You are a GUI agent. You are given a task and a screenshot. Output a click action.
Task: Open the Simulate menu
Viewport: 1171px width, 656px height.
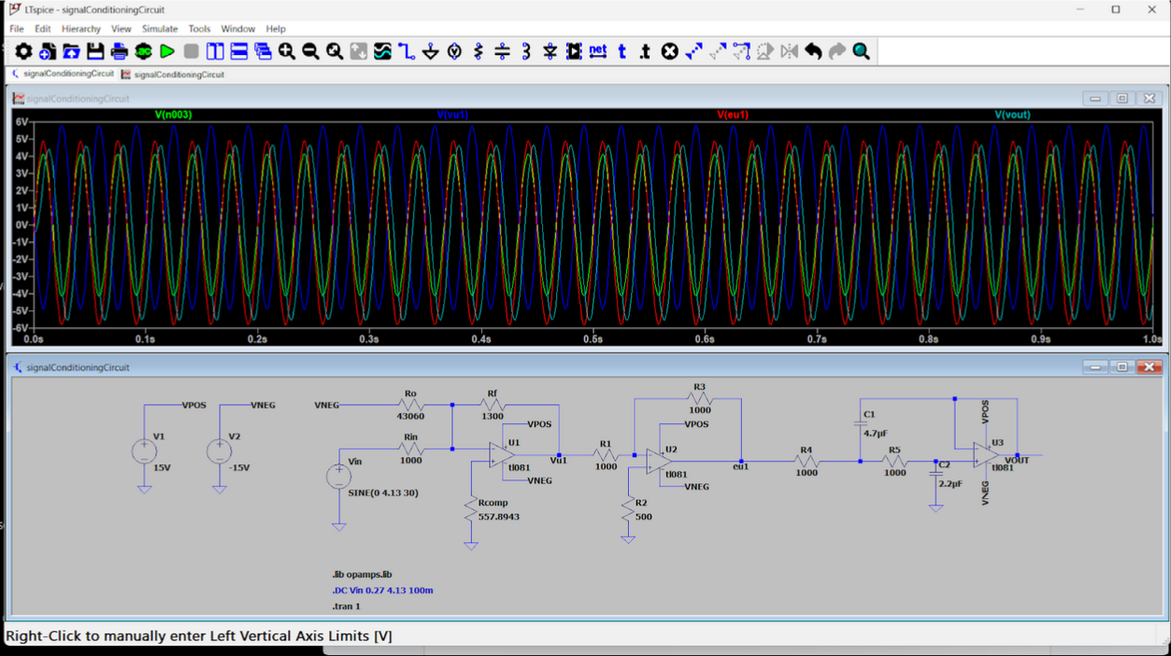click(x=160, y=29)
